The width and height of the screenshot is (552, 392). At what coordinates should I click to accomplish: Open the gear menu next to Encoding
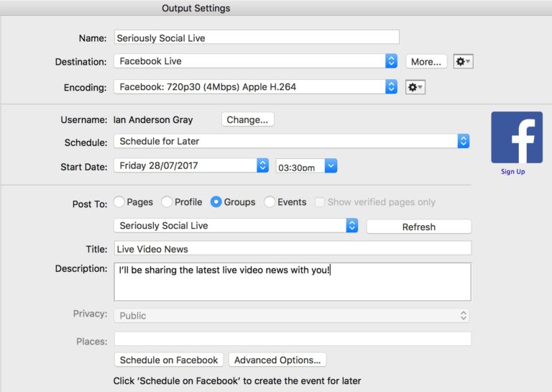point(415,87)
